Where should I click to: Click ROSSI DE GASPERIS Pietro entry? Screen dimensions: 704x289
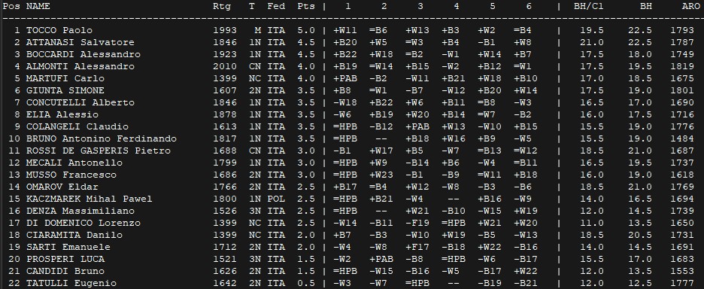[99, 151]
